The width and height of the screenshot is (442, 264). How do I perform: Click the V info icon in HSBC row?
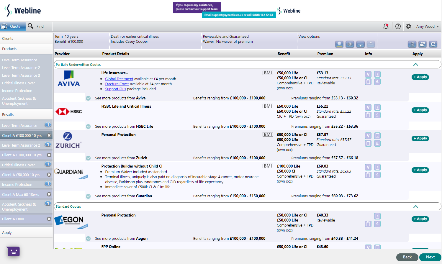pos(368,107)
